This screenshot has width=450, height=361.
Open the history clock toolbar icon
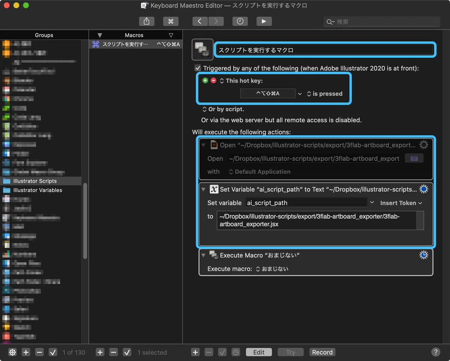click(240, 21)
